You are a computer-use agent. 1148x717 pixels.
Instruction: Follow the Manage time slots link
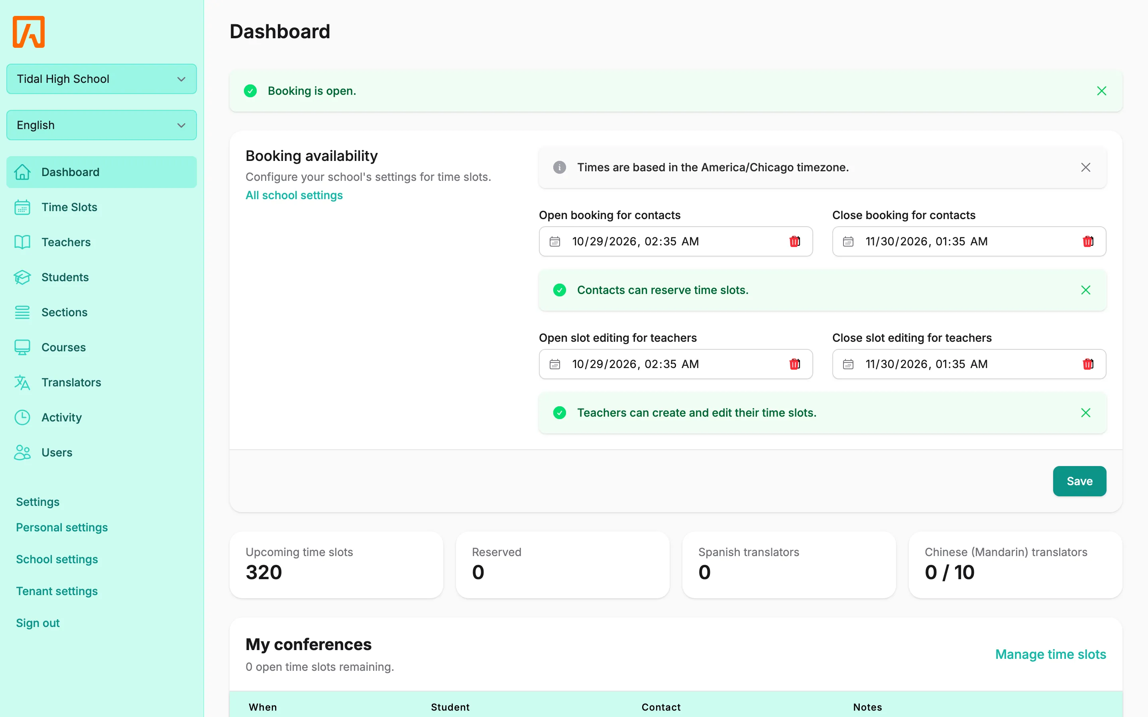pos(1050,654)
